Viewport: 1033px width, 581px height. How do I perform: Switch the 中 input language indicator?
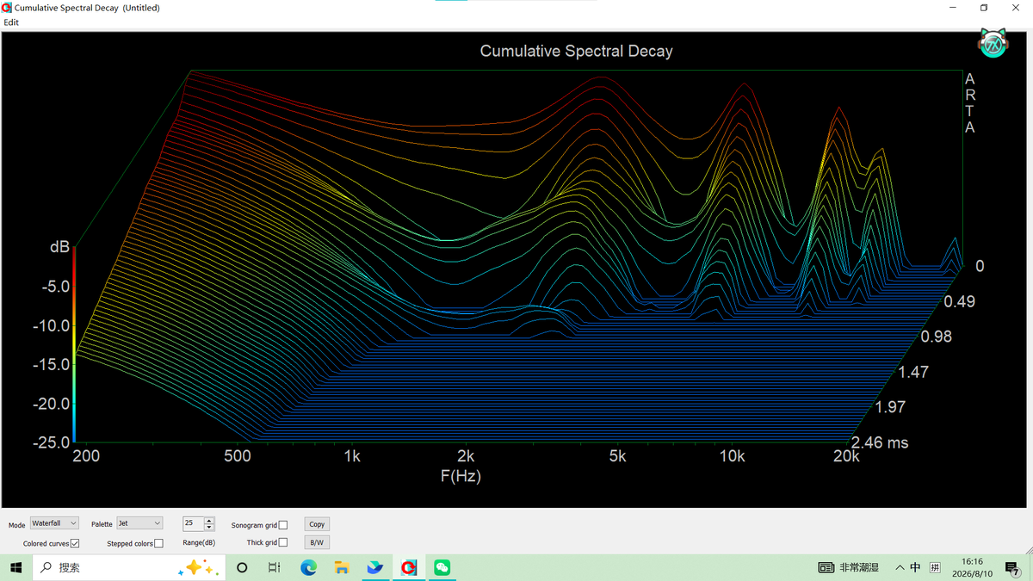[916, 568]
